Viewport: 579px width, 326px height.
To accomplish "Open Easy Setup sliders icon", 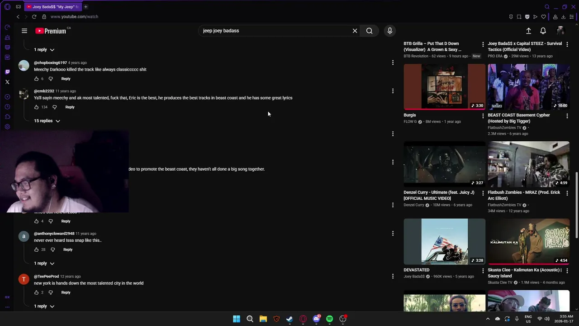I will click(x=572, y=17).
